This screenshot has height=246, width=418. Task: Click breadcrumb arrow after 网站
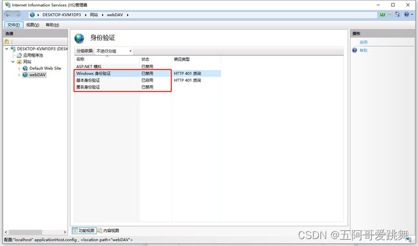coord(103,15)
